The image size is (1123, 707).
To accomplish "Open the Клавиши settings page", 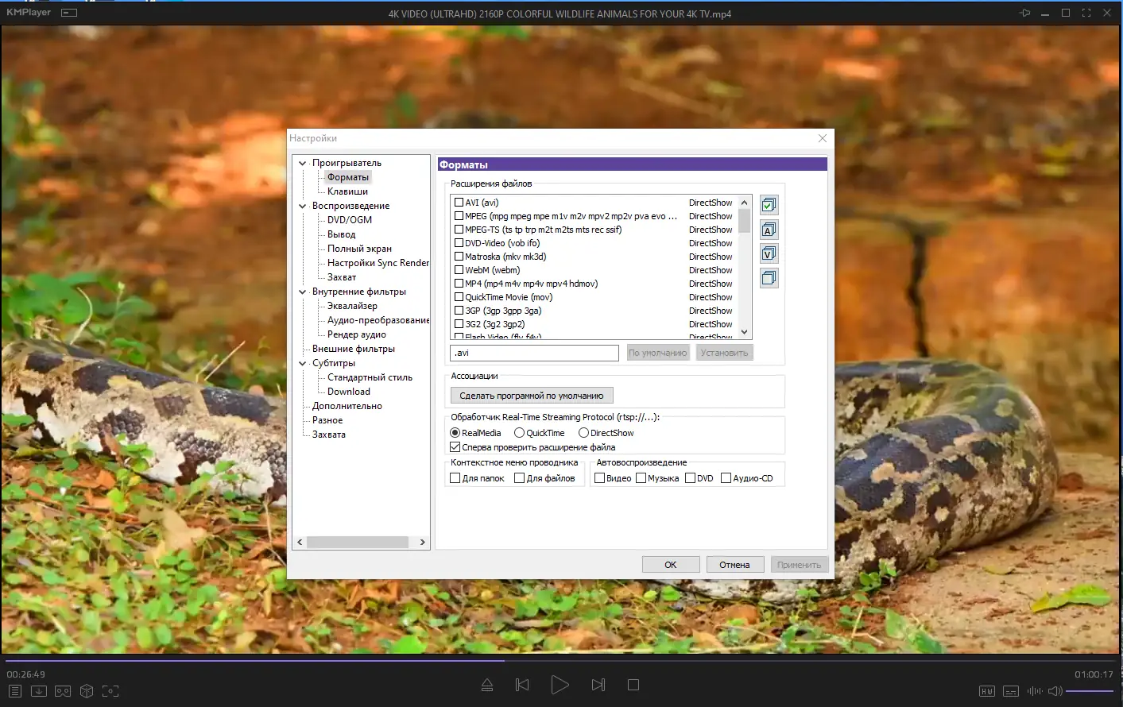I will click(x=347, y=191).
